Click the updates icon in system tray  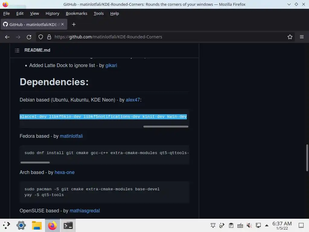222,225
